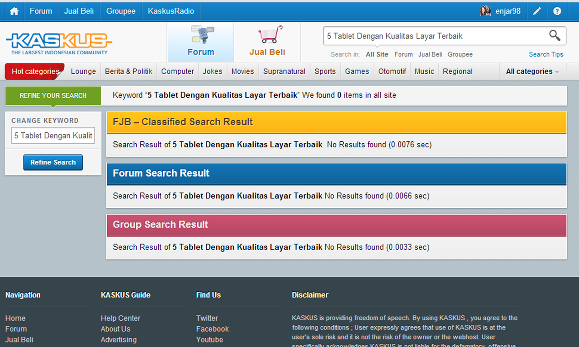579x347 pixels.
Task: Open Jual Beli in the top navigation bar
Action: [x=79, y=11]
